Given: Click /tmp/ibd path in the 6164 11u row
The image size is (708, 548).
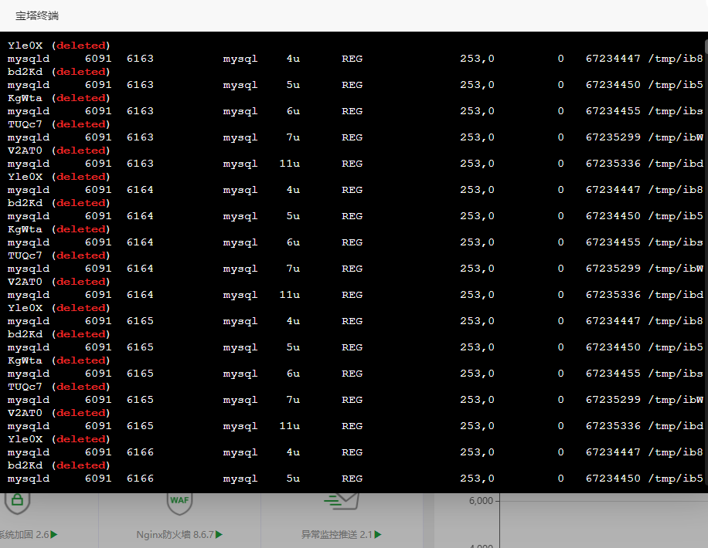Looking at the screenshot, I should (676, 295).
